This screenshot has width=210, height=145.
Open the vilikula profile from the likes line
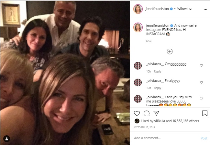click(160, 121)
